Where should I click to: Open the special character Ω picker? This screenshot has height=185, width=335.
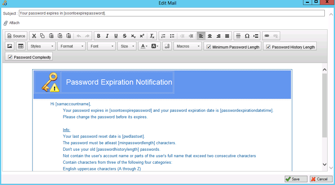(x=247, y=36)
